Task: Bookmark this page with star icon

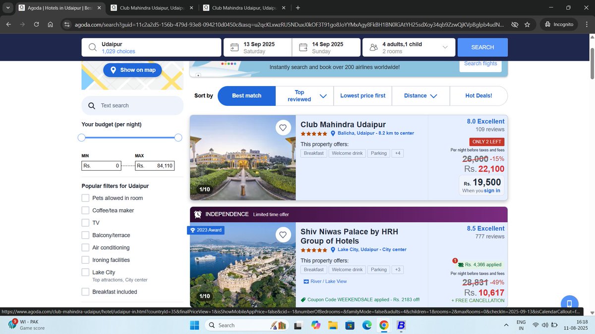Action: [x=527, y=24]
